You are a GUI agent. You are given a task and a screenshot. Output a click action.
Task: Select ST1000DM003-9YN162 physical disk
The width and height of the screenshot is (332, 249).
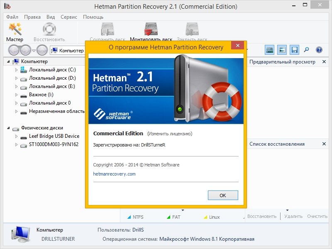coord(54,144)
